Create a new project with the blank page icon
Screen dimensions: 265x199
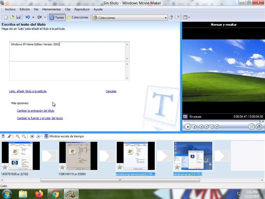tap(6, 17)
